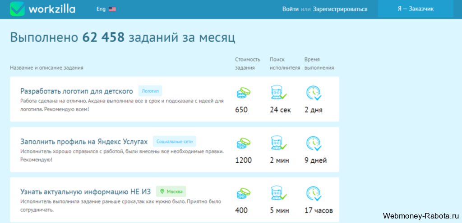Image resolution: width=462 pixels, height=223 pixels.
Task: Click the Поиск исполнителя column header
Action: tap(285, 64)
